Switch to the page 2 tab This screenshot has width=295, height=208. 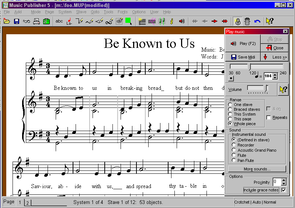(x=27, y=203)
